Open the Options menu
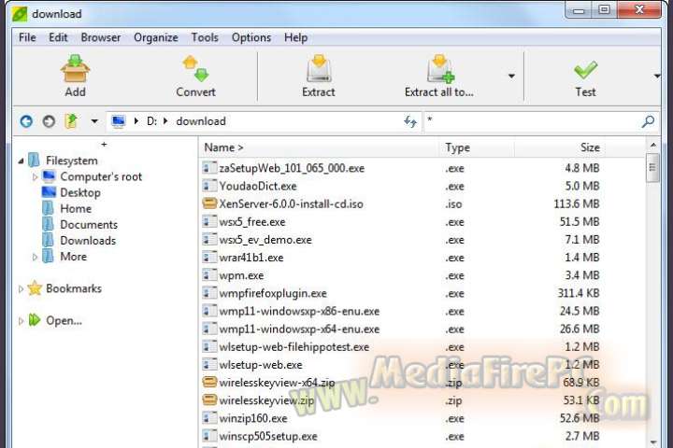This screenshot has width=673, height=448. (251, 37)
